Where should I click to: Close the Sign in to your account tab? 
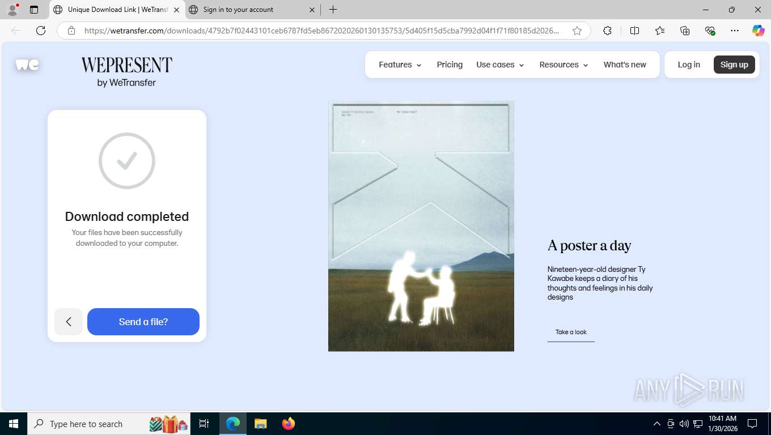click(312, 10)
